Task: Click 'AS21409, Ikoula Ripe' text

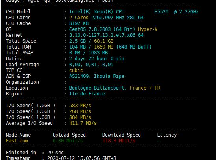Action: [97, 76]
